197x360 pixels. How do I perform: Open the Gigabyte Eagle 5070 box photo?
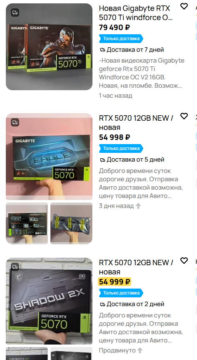(x=49, y=157)
